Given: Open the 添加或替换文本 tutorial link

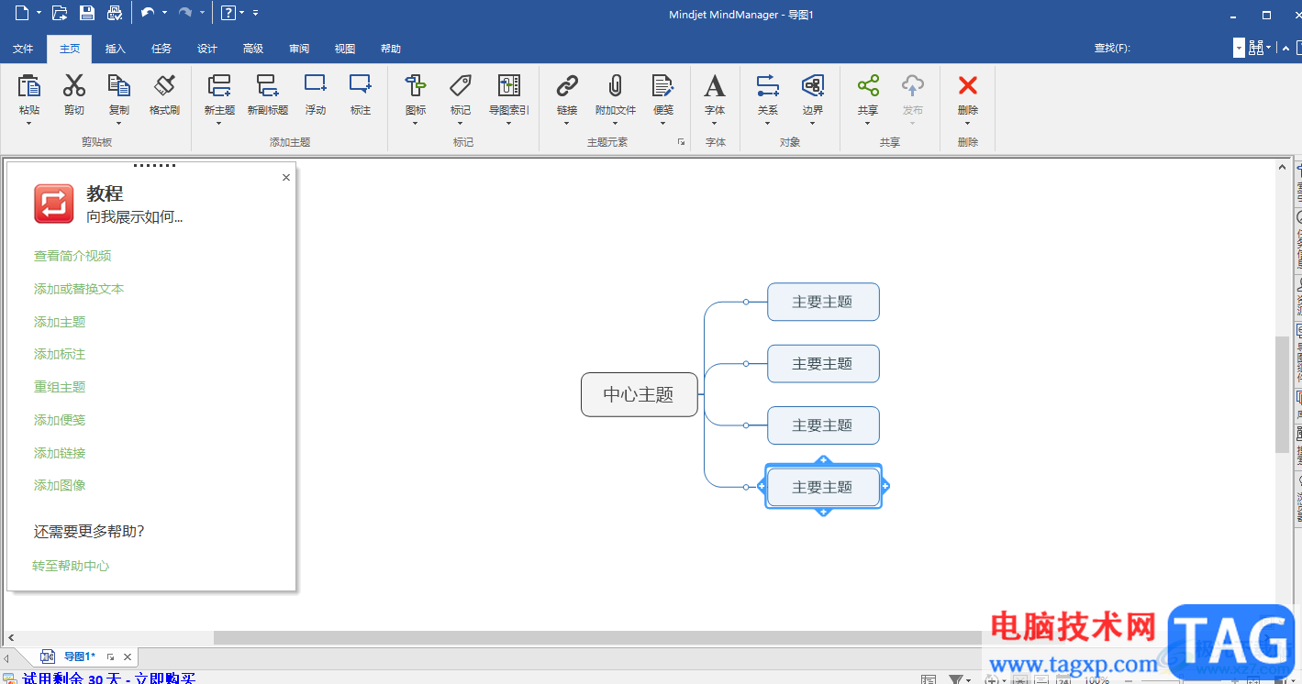Looking at the screenshot, I should (x=79, y=289).
